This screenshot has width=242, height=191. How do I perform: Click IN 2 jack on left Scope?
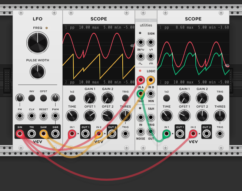[99, 134]
